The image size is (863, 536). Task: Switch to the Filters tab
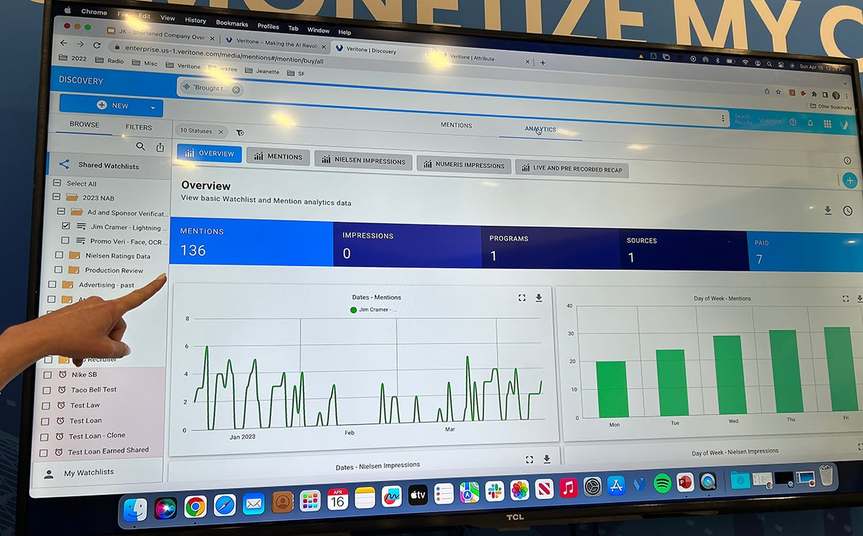[x=139, y=127]
